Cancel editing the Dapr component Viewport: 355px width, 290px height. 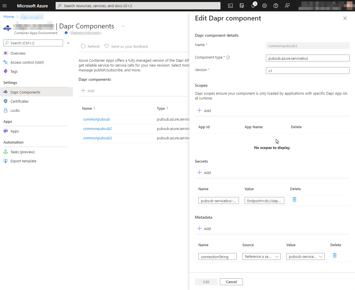point(231,281)
